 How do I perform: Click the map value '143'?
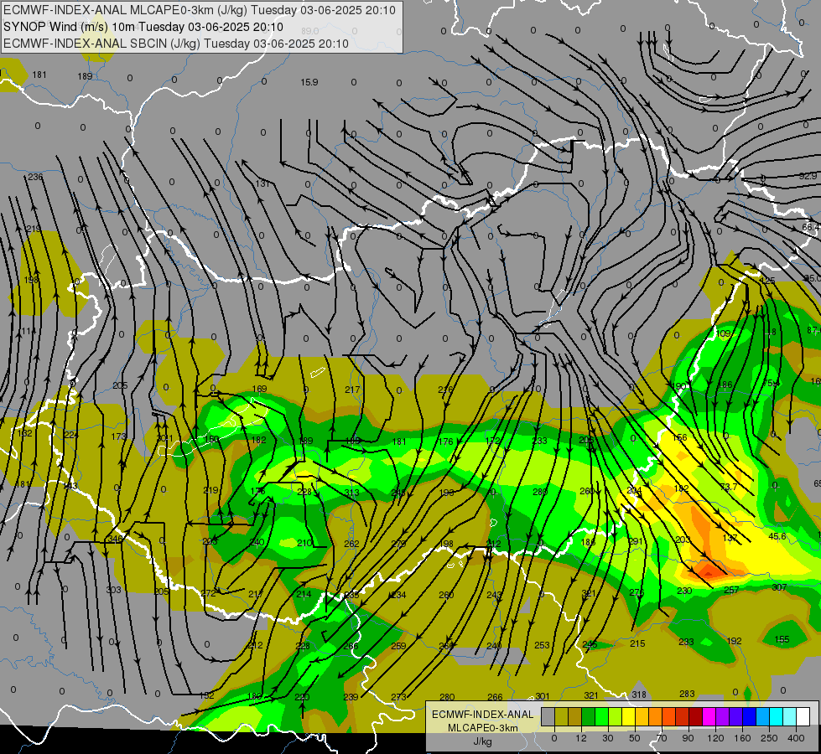[x=70, y=486]
